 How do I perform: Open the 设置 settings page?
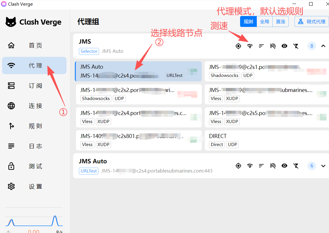(34, 186)
